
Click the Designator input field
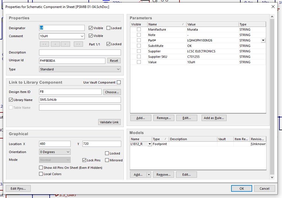click(x=62, y=28)
